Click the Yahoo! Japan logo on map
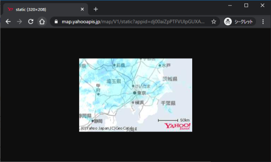This screenshot has width=271, height=162. 177,127
